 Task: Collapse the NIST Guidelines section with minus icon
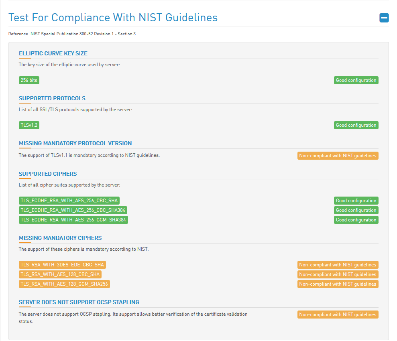[x=384, y=18]
